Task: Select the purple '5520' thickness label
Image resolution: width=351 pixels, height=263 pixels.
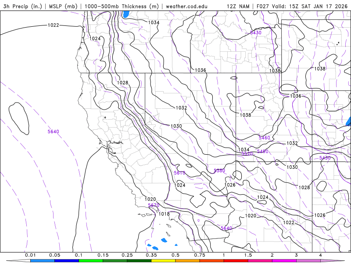Action: point(247,154)
